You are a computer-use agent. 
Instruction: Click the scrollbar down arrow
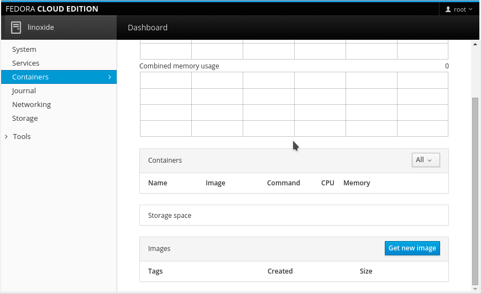click(475, 288)
